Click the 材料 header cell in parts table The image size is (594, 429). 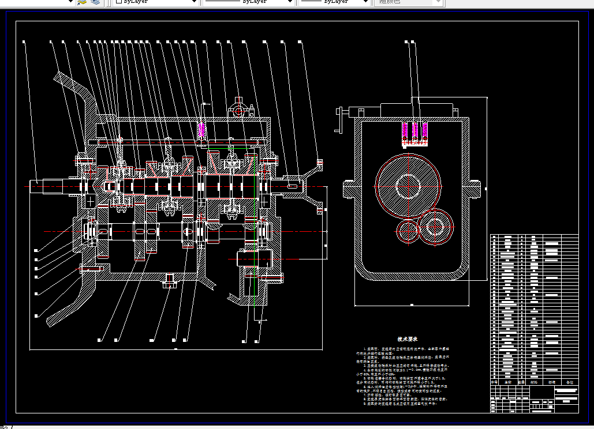click(534, 382)
